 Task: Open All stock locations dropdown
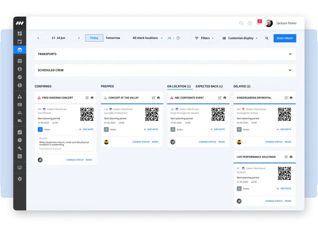148,38
